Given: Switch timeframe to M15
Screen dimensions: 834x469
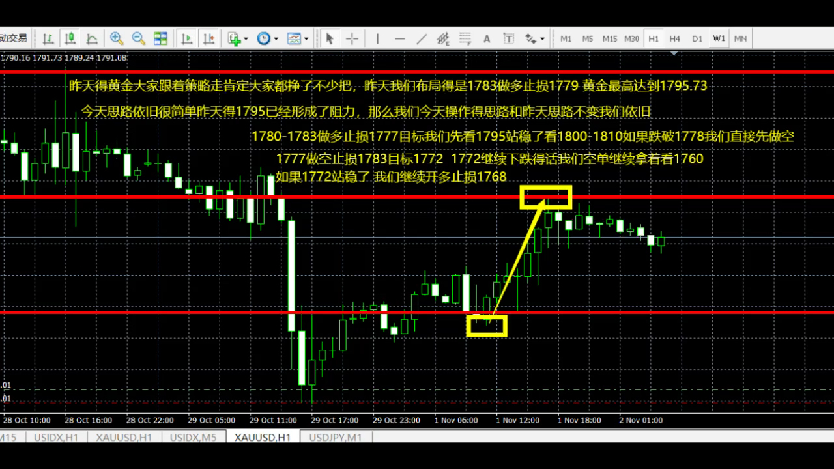Looking at the screenshot, I should click(609, 38).
